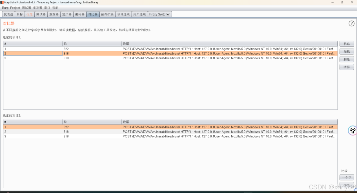Switch to the 项目选项 tab
Image resolution: width=357 pixels, height=193 pixels.
click(x=123, y=14)
